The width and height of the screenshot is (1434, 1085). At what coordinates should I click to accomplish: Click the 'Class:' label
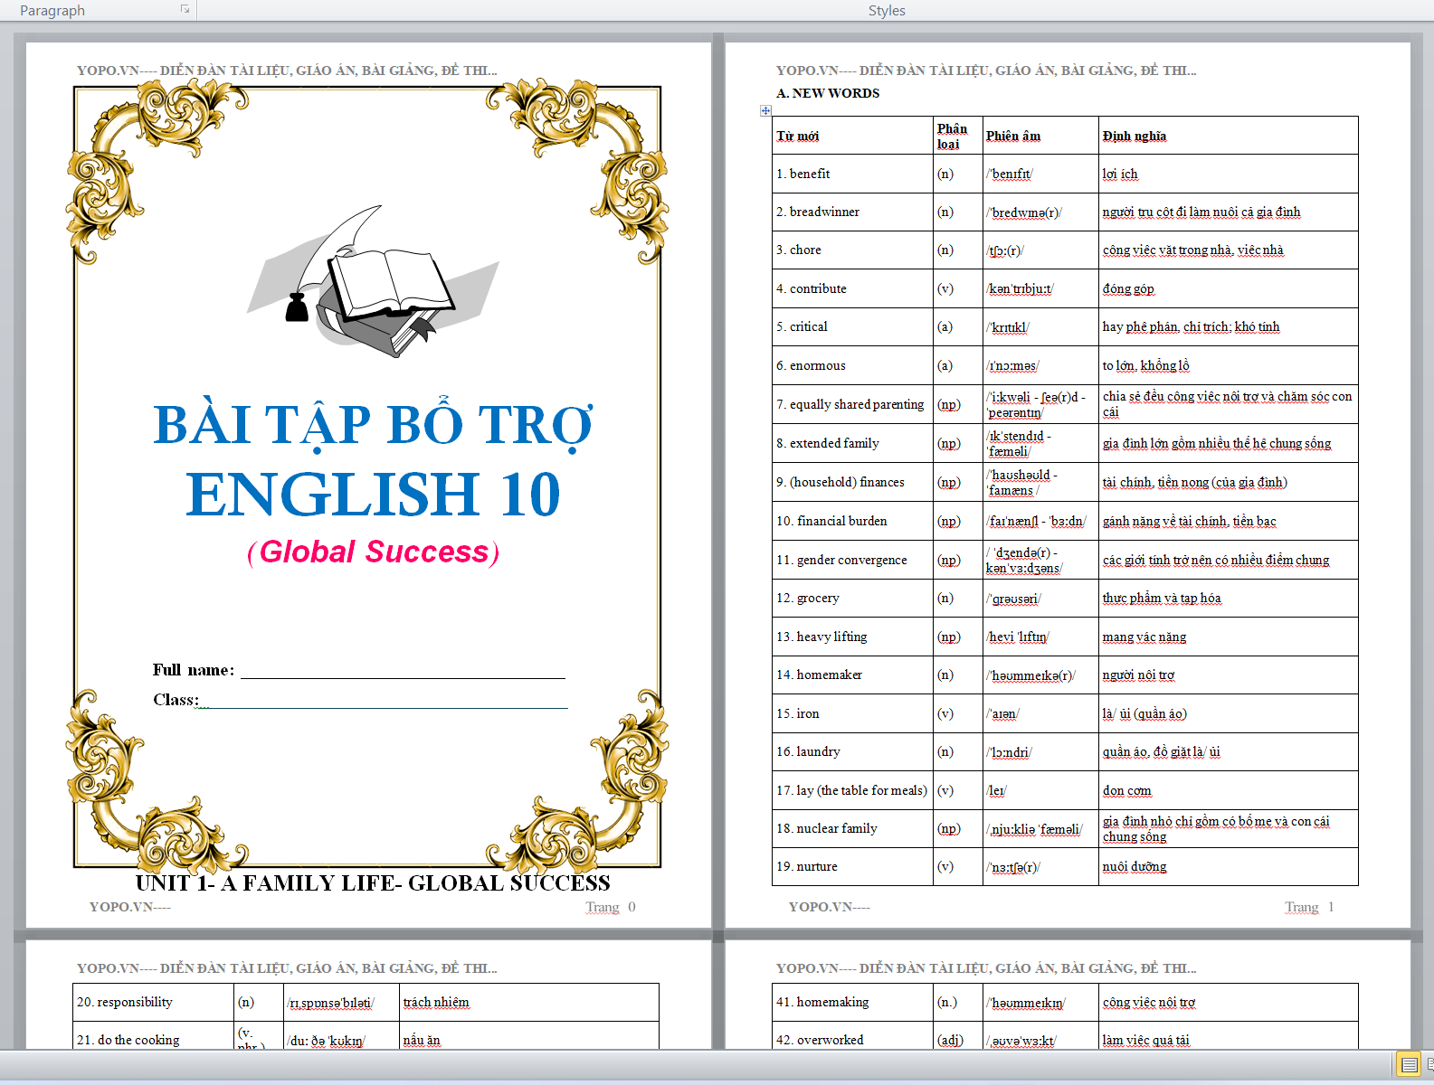coord(176,700)
